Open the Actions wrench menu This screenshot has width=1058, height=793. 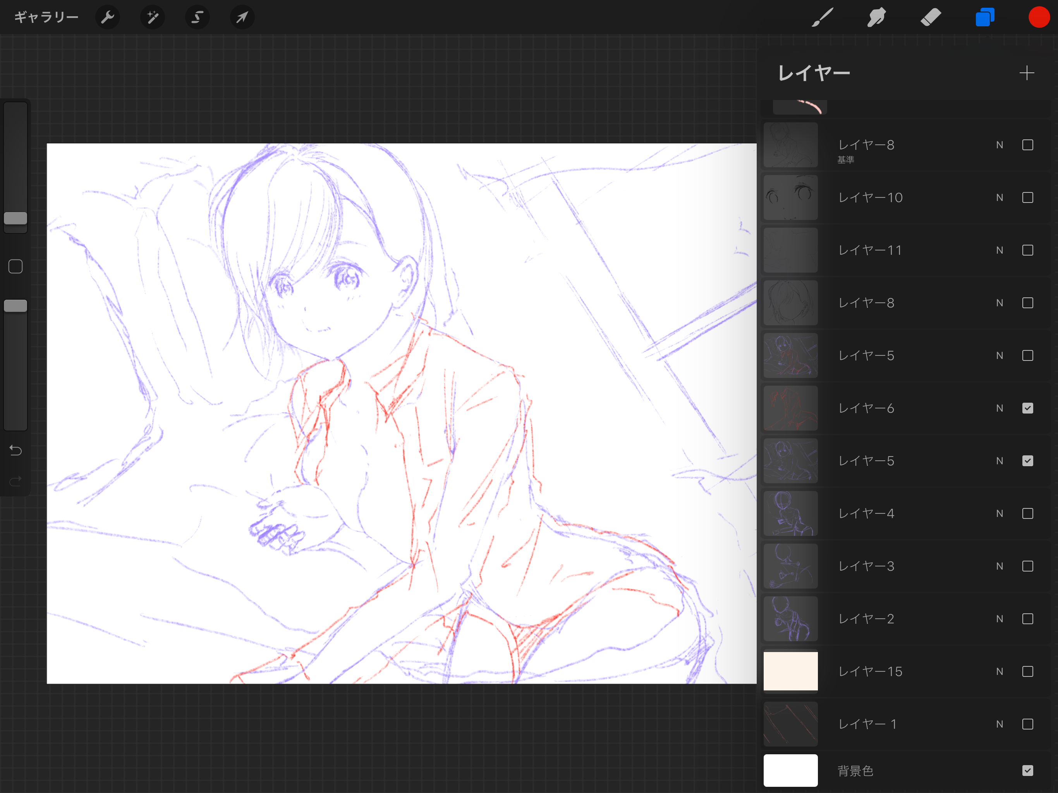[x=108, y=18]
